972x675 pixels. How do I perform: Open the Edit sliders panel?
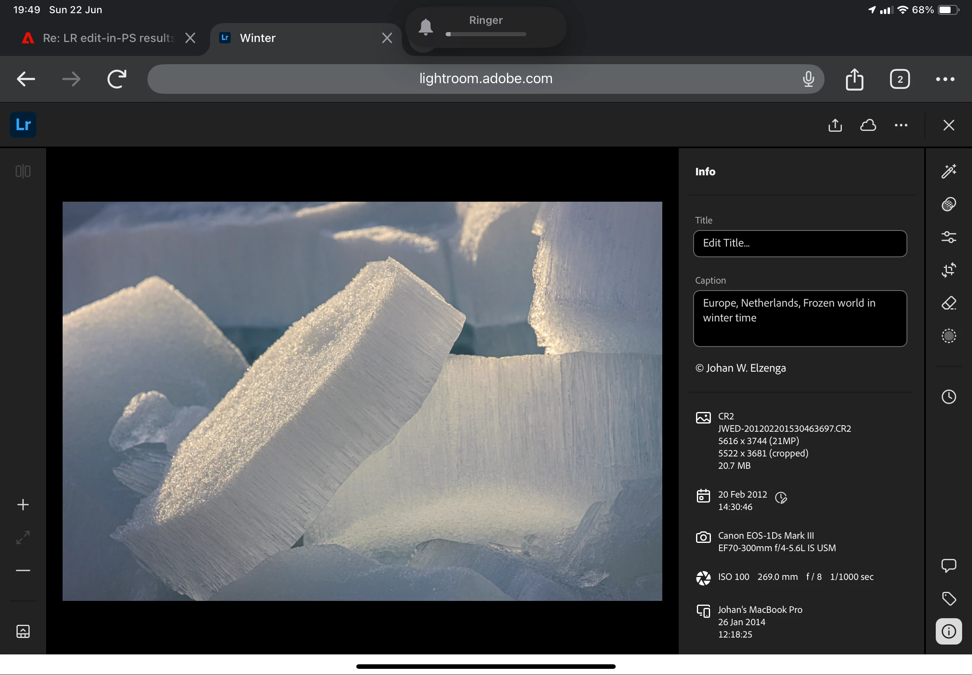(x=948, y=237)
